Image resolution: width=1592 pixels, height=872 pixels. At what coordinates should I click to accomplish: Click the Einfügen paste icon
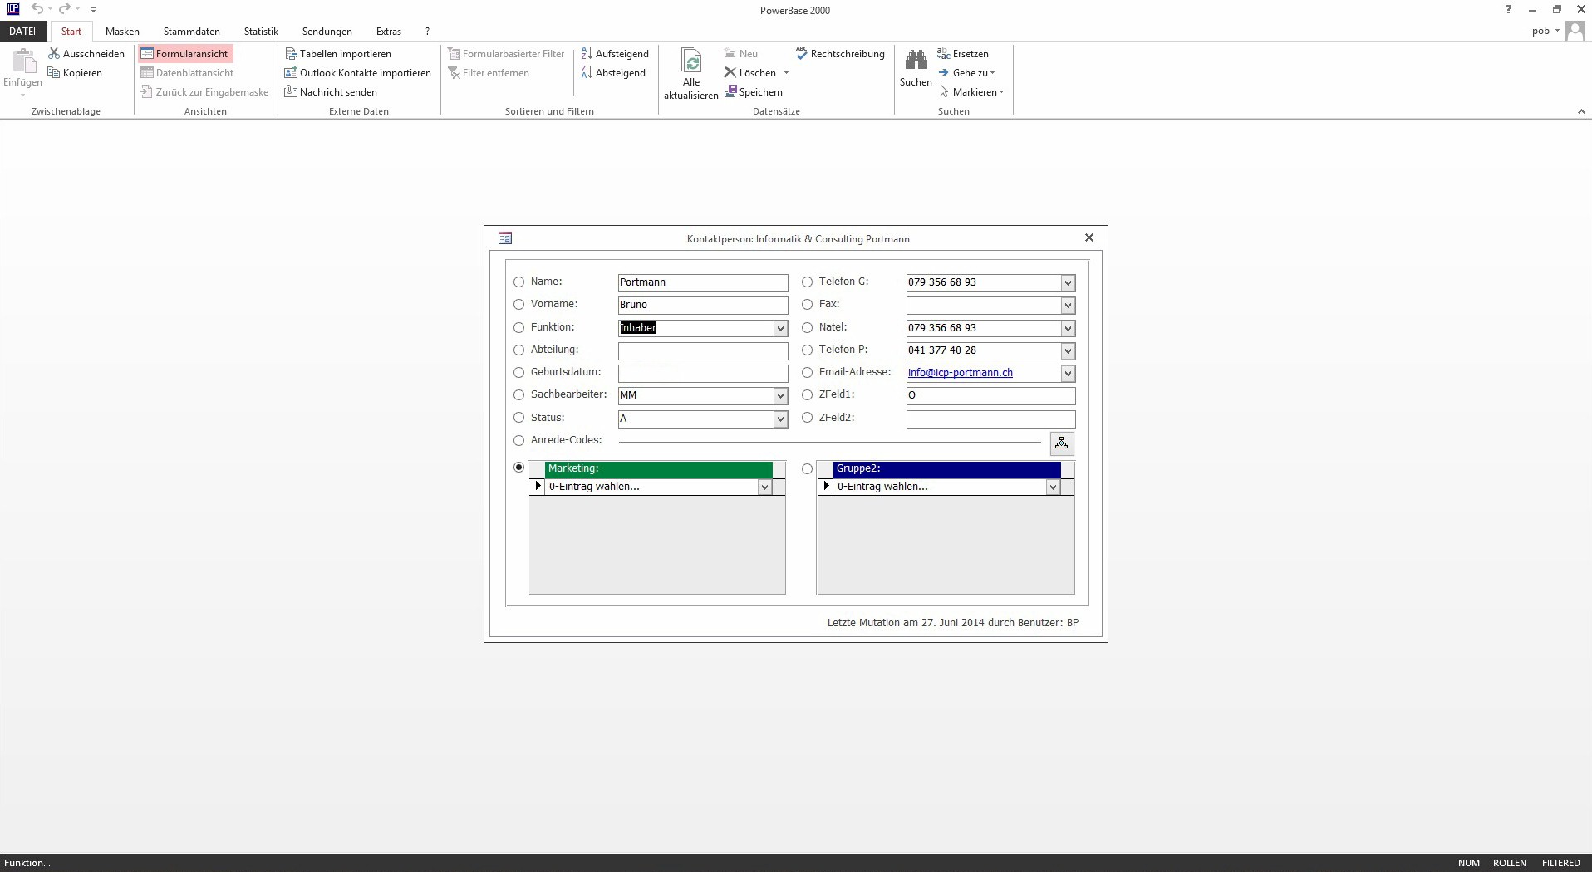click(24, 61)
